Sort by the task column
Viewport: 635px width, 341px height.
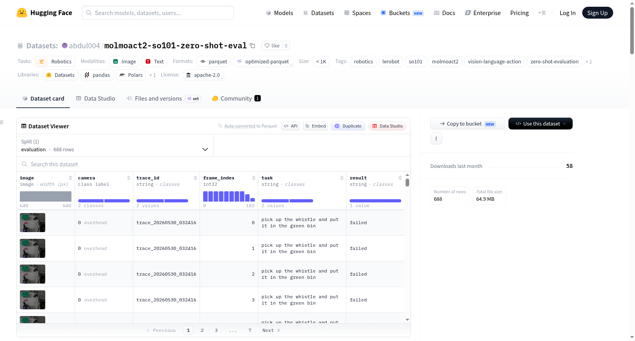[342, 178]
